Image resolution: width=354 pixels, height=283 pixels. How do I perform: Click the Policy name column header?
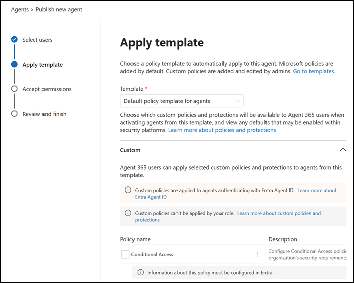click(x=135, y=239)
